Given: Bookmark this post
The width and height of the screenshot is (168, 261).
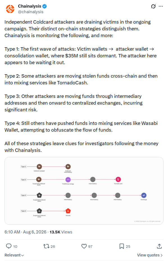Looking at the screenshot, I should pos(122,246).
